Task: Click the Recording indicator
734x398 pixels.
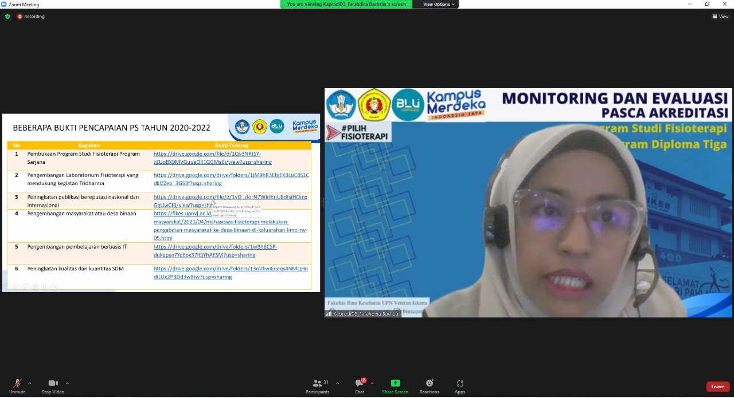Action: [31, 17]
